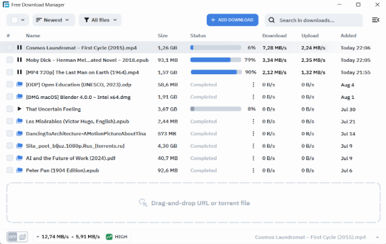Open folder icon for Les Misérables epub
The height and width of the screenshot is (244, 386).
click(x=20, y=121)
